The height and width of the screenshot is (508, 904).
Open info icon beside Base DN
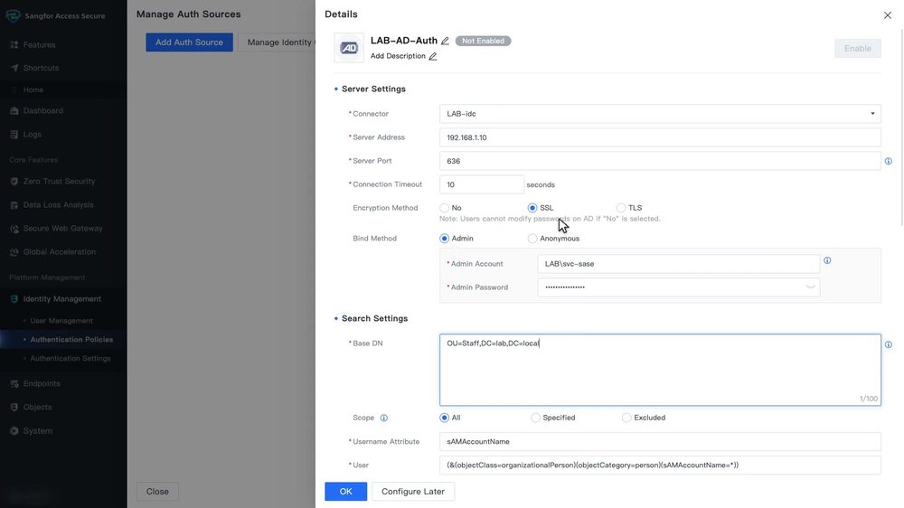pos(889,344)
